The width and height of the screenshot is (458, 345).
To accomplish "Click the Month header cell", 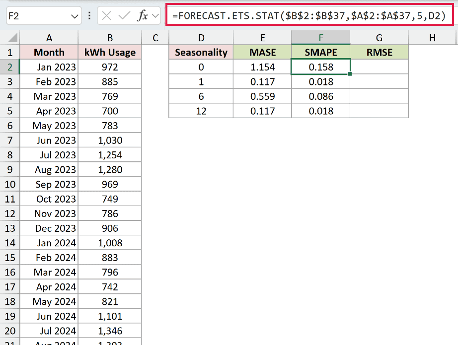I will [x=49, y=53].
